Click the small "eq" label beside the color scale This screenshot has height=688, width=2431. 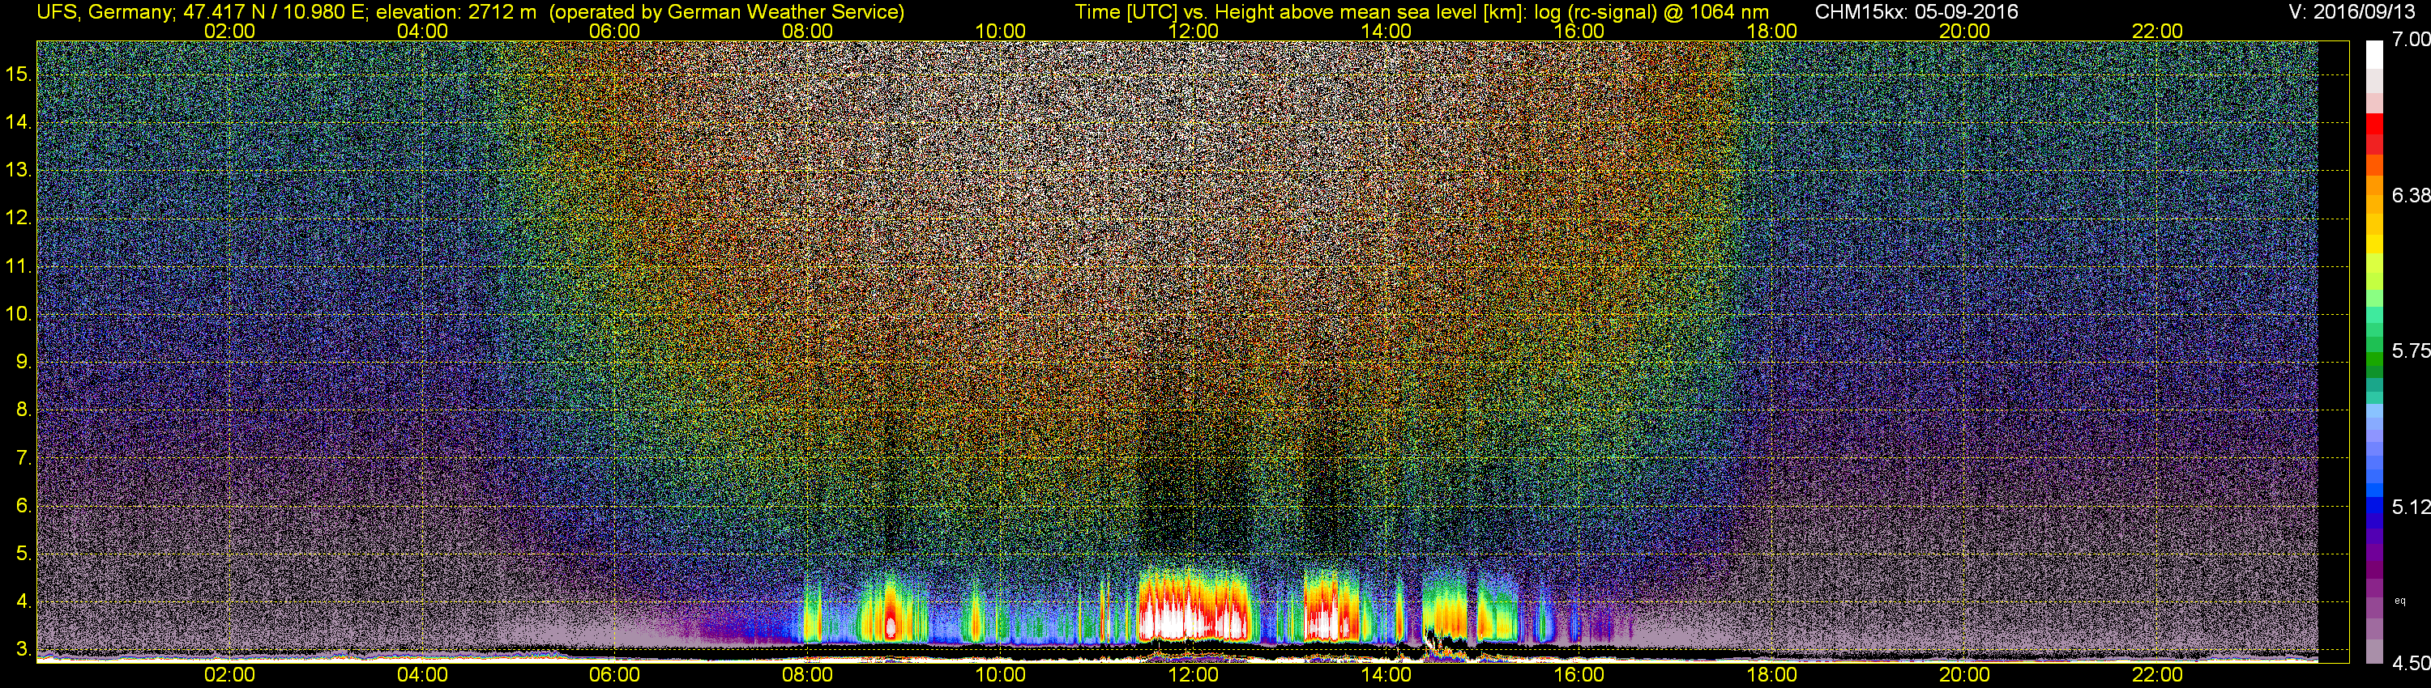[2400, 601]
